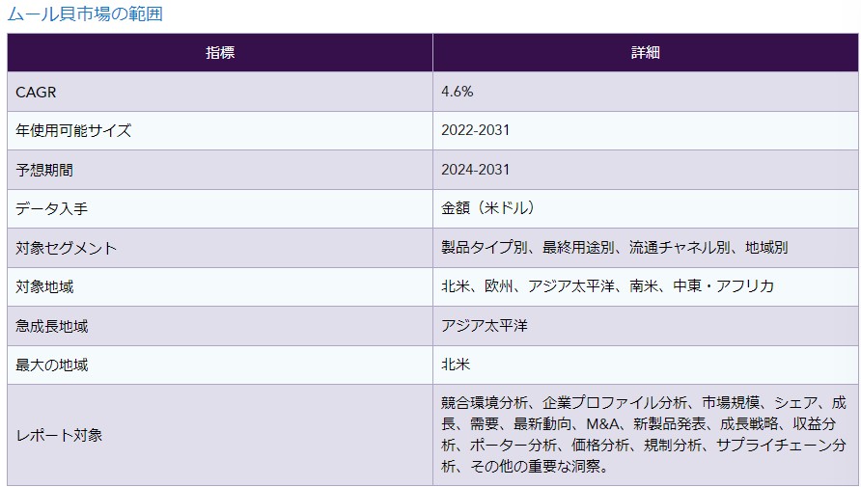Click the region list starting with 北米、欧州
861x487 pixels.
point(607,286)
